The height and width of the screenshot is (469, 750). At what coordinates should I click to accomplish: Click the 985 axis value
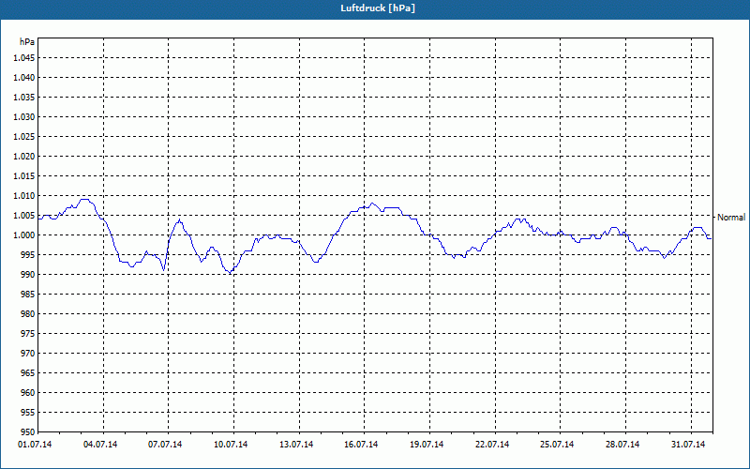(x=28, y=295)
